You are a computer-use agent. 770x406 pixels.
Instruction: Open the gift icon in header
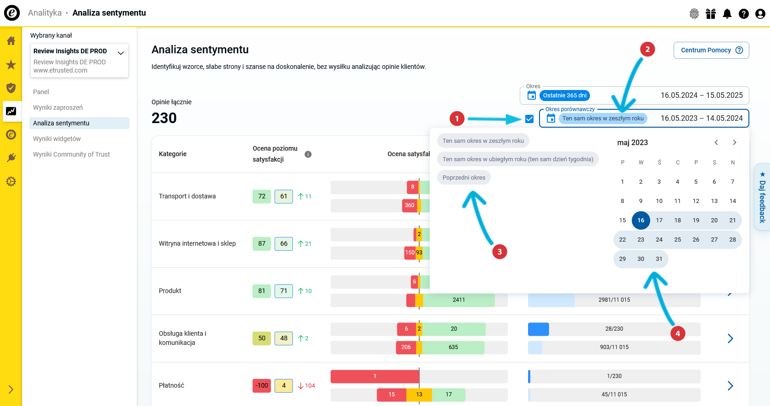point(710,14)
